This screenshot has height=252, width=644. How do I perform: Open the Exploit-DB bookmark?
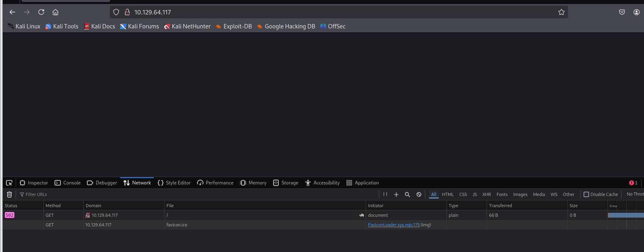(x=234, y=26)
